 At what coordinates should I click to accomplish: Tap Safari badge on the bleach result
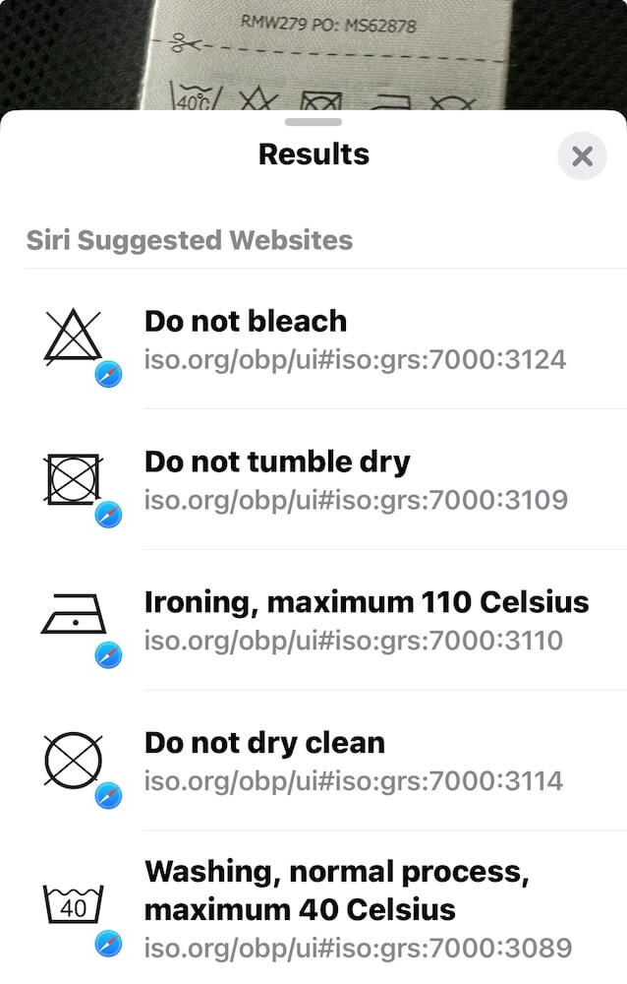pos(108,374)
